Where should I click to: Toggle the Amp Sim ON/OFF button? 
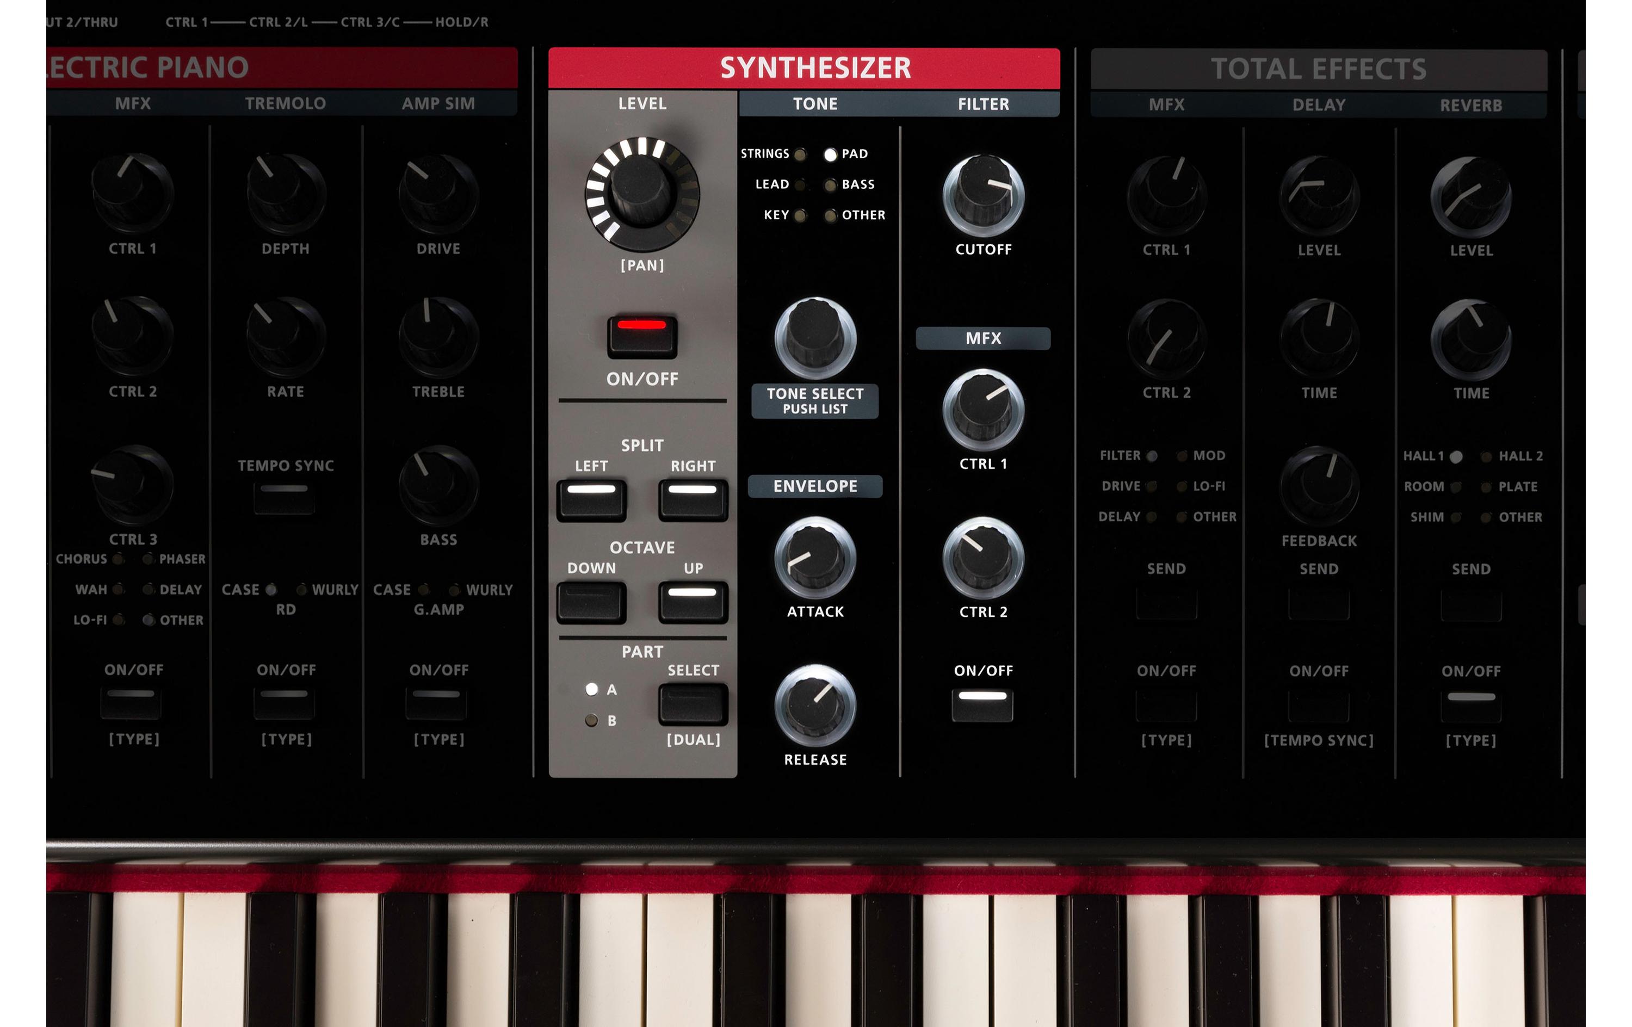tap(436, 704)
